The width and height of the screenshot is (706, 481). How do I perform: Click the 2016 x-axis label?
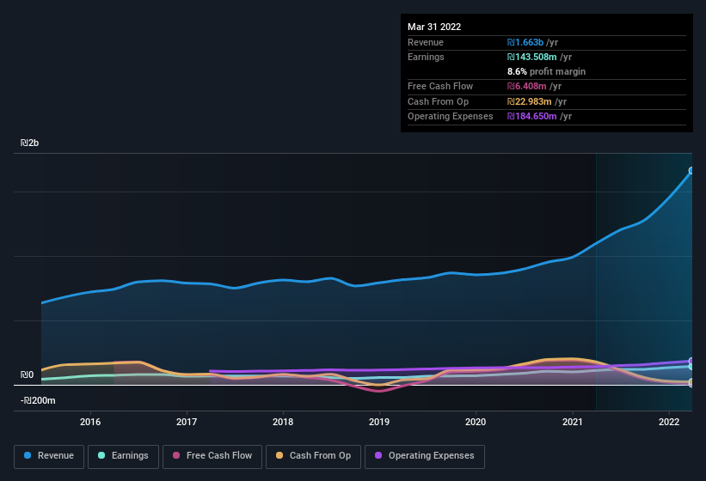[x=90, y=422]
